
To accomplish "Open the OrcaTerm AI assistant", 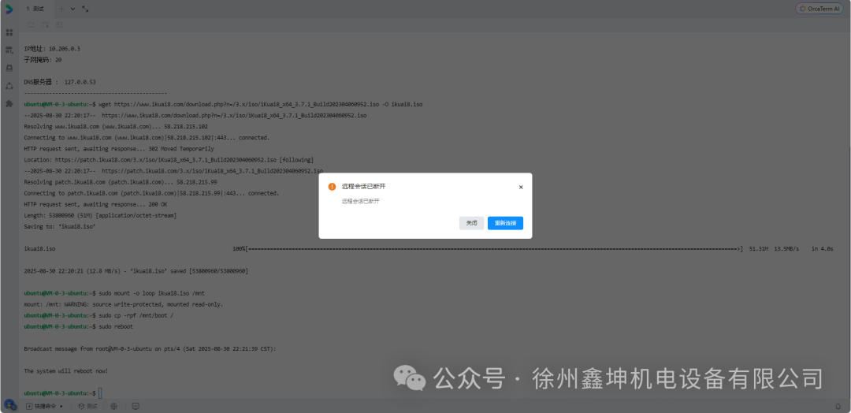I will pyautogui.click(x=819, y=9).
